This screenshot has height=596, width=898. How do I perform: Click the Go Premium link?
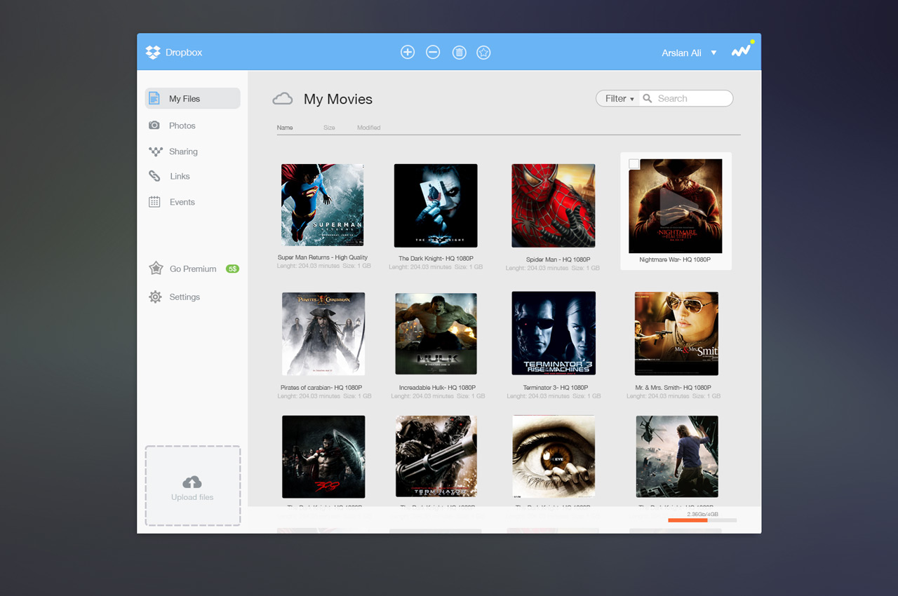192,269
